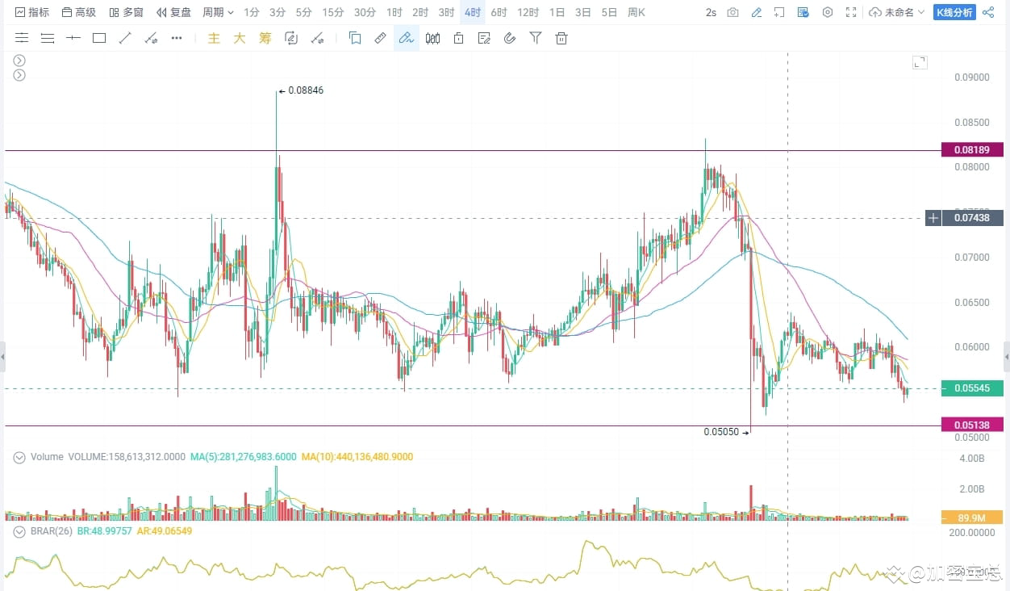1010x591 pixels.
Task: Collapse the Volume indicator panel chevron
Action: click(18, 457)
